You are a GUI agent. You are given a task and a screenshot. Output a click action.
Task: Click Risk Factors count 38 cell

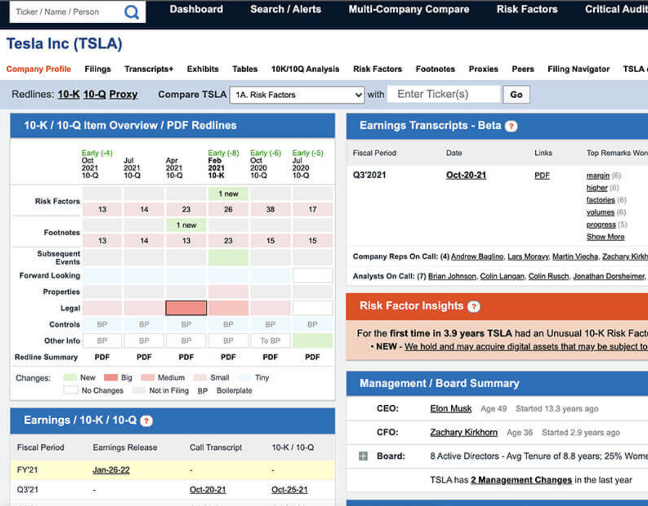coord(270,210)
